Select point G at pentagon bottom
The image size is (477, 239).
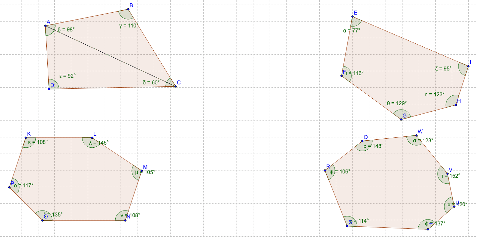click(x=401, y=119)
